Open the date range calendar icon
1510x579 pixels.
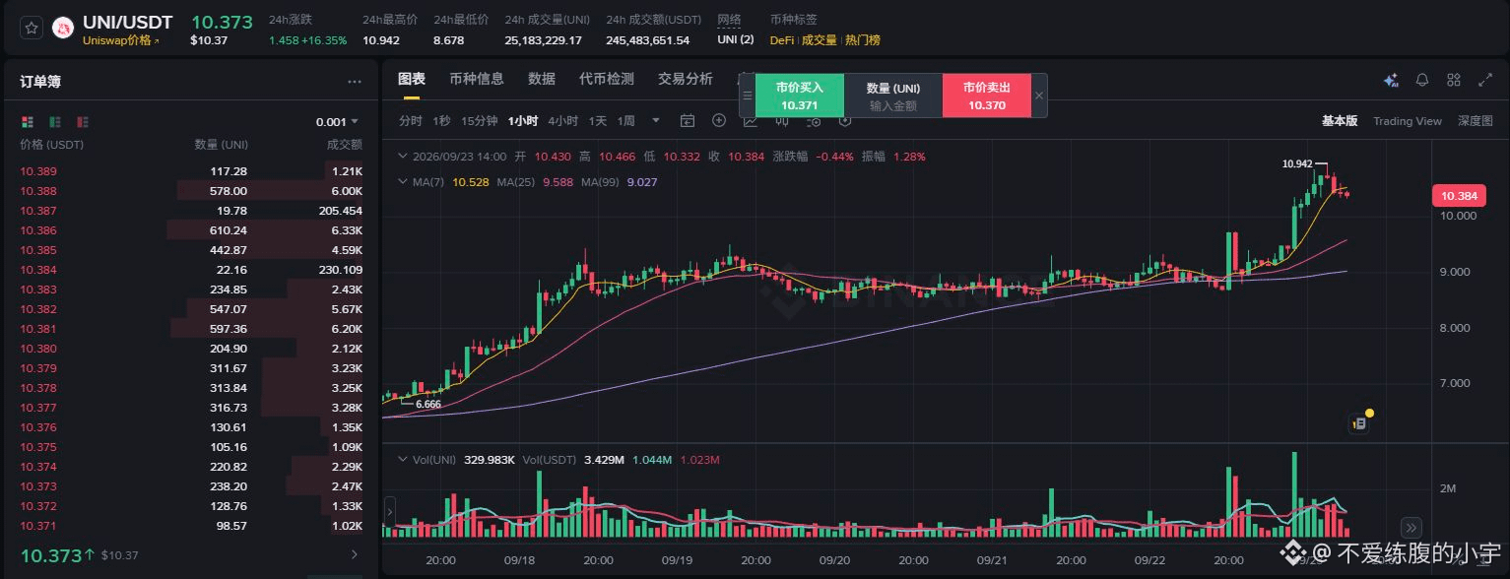click(688, 121)
